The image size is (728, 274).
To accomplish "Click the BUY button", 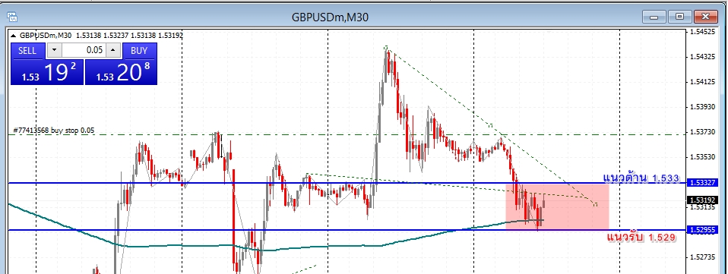I will [140, 51].
